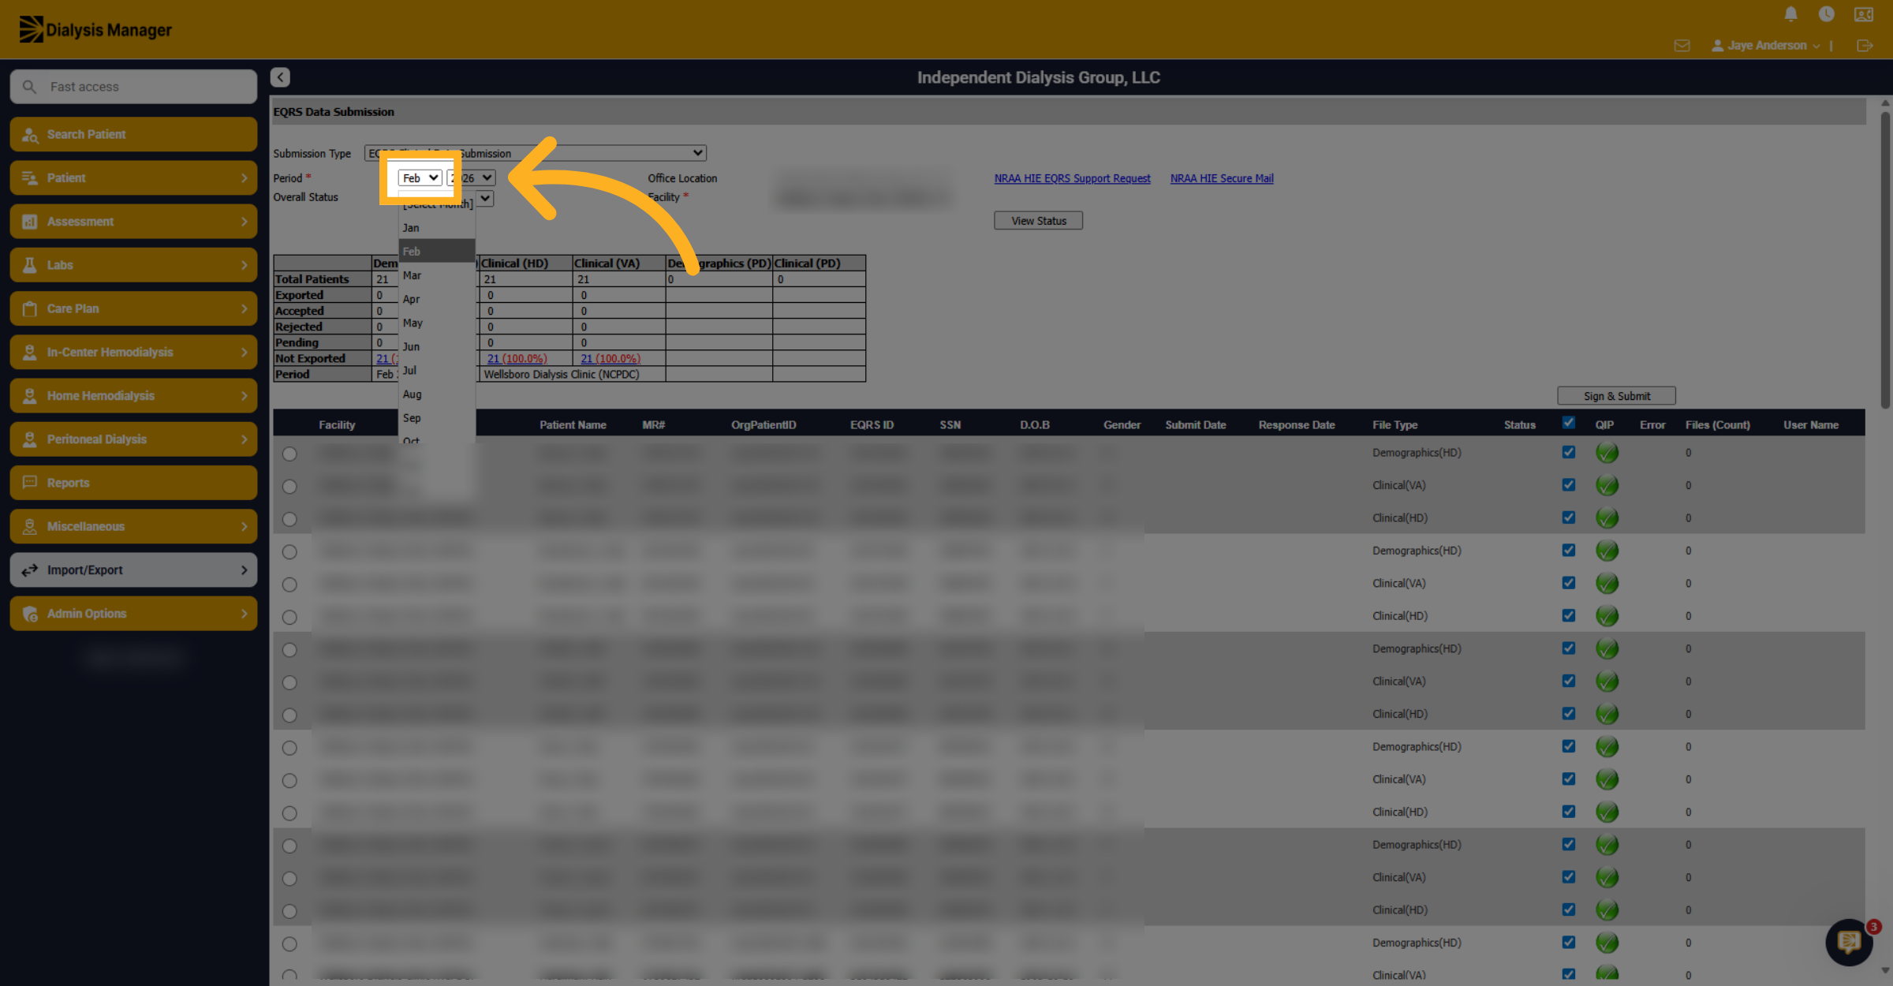Open the clock history icon
This screenshot has height=986, width=1893.
(x=1826, y=14)
